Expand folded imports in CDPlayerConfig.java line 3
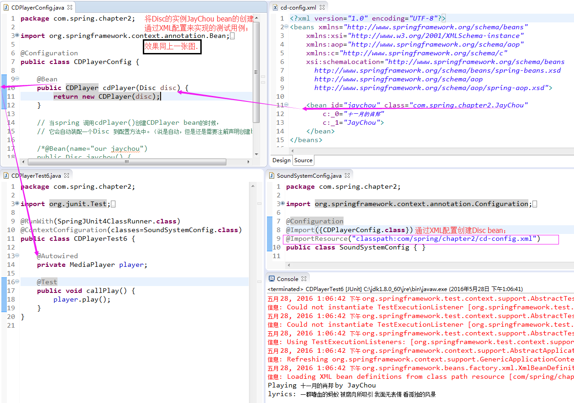Viewport: 574px width, 403px height. click(17, 36)
